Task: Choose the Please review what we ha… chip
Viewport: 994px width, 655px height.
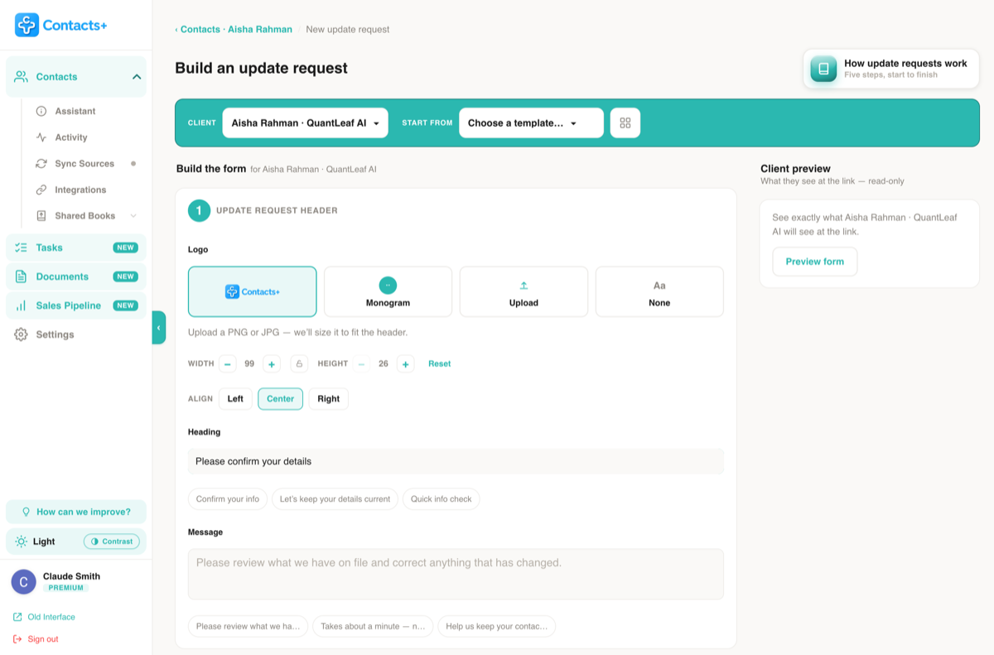Action: (248, 626)
